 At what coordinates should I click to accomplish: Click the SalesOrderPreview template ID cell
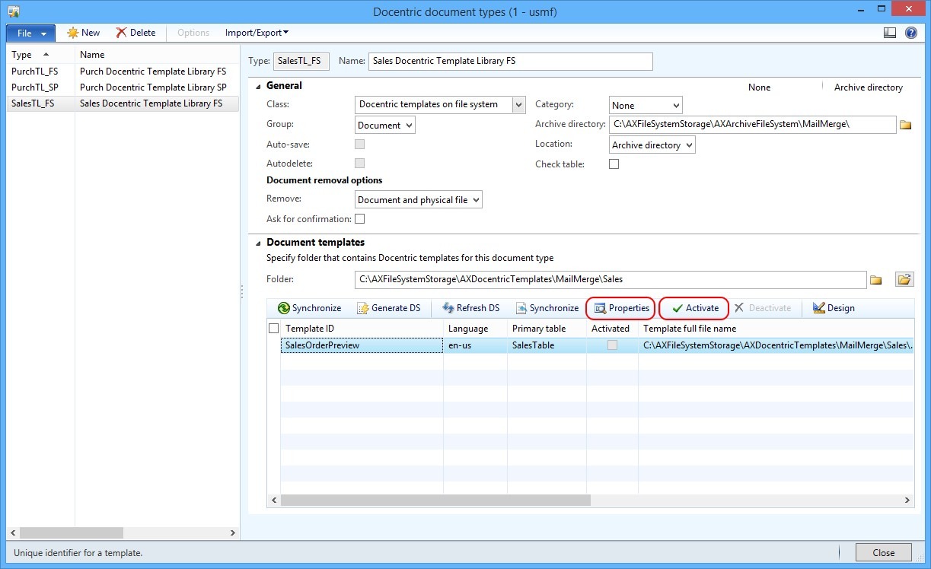point(362,345)
